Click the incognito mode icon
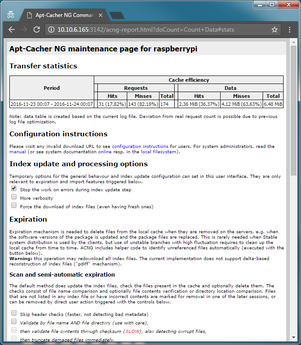Viewport: 301px width, 345px height. click(x=11, y=14)
